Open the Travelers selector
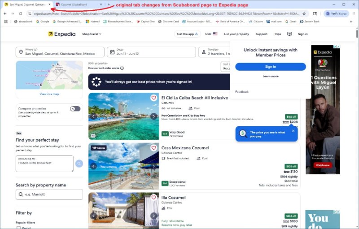Image resolution: width=359 pixels, height=229 pixels. click(x=215, y=52)
